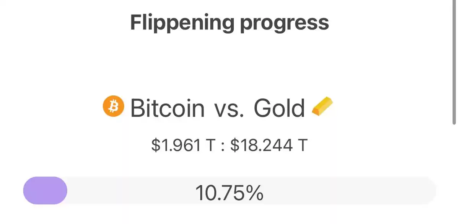459x224 pixels.
Task: Click the purple filled part of progress bar
Action: 45,190
